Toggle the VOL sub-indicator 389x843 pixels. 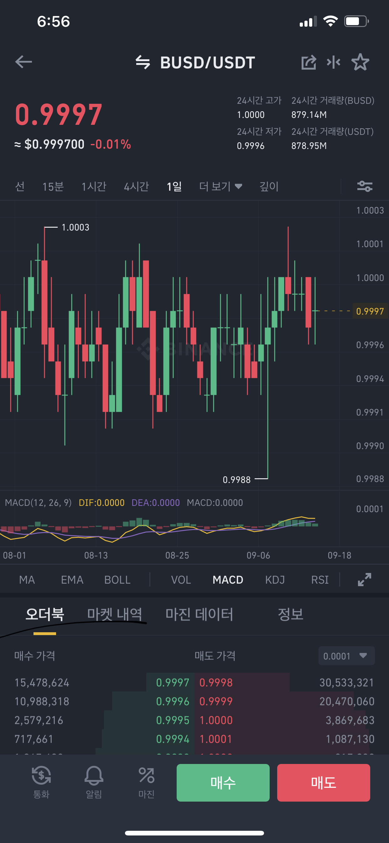click(181, 580)
